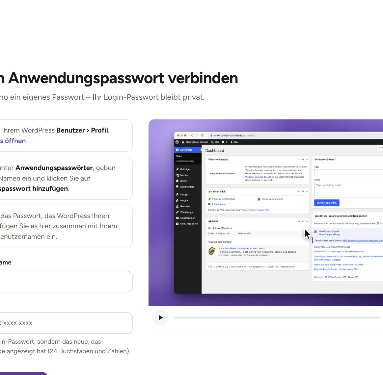Click the padlock icon in the address bar

tap(211, 136)
